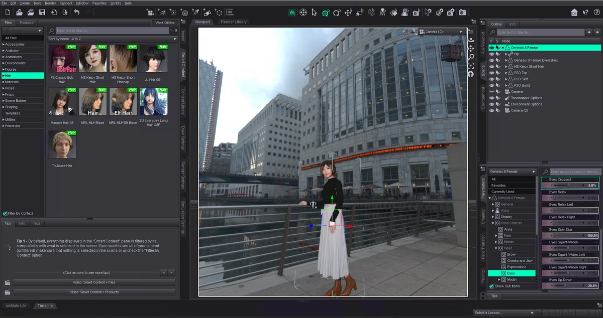
Task: Expand the PSO Top node
Action: (x=507, y=73)
